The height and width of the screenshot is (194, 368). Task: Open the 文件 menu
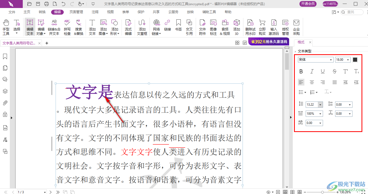[x=12, y=12]
